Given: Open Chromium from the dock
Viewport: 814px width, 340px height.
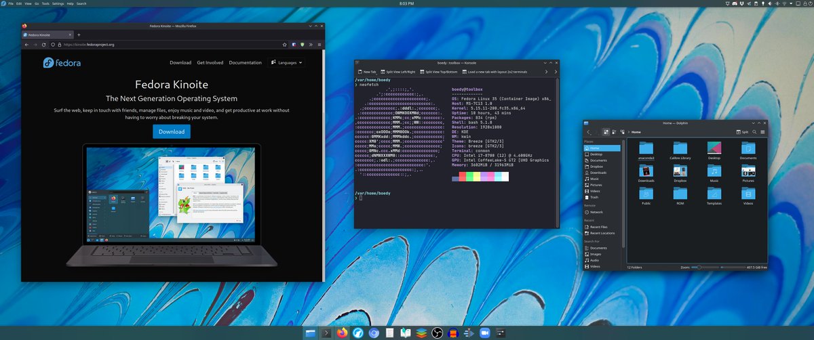Looking at the screenshot, I should (x=373, y=333).
